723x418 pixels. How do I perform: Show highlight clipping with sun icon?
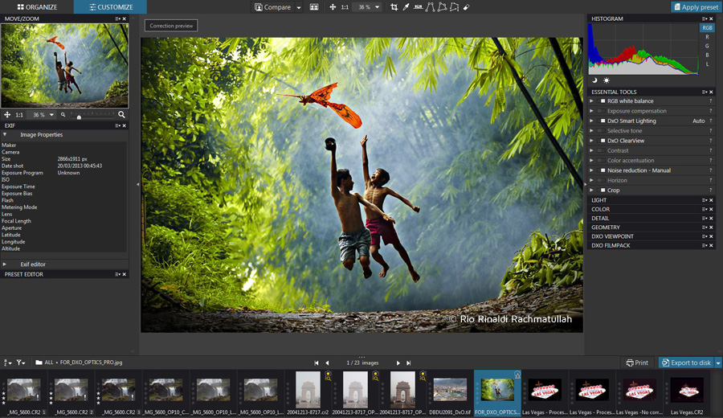pyautogui.click(x=607, y=80)
